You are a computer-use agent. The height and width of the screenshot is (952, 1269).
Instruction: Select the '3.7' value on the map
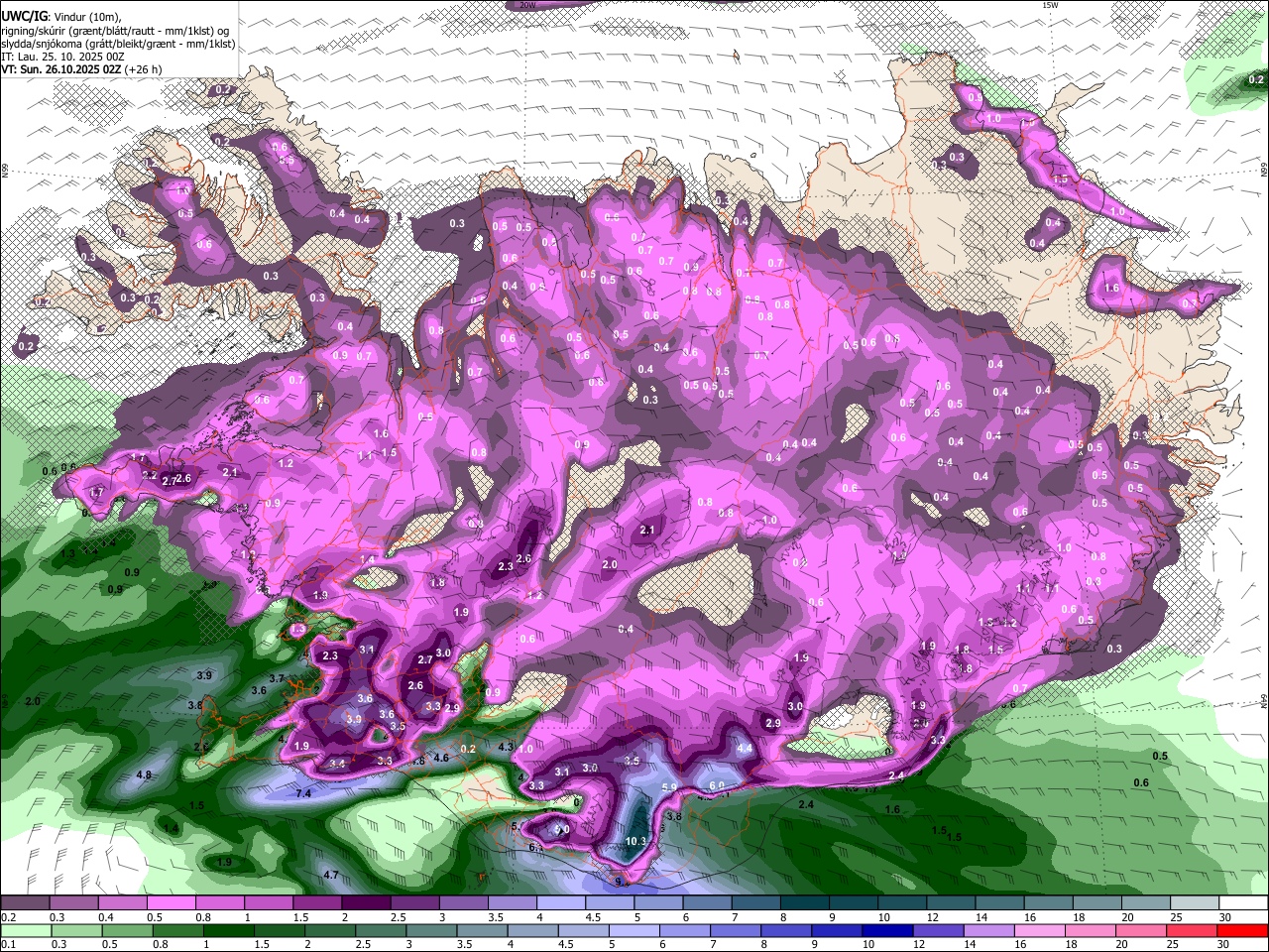[278, 678]
